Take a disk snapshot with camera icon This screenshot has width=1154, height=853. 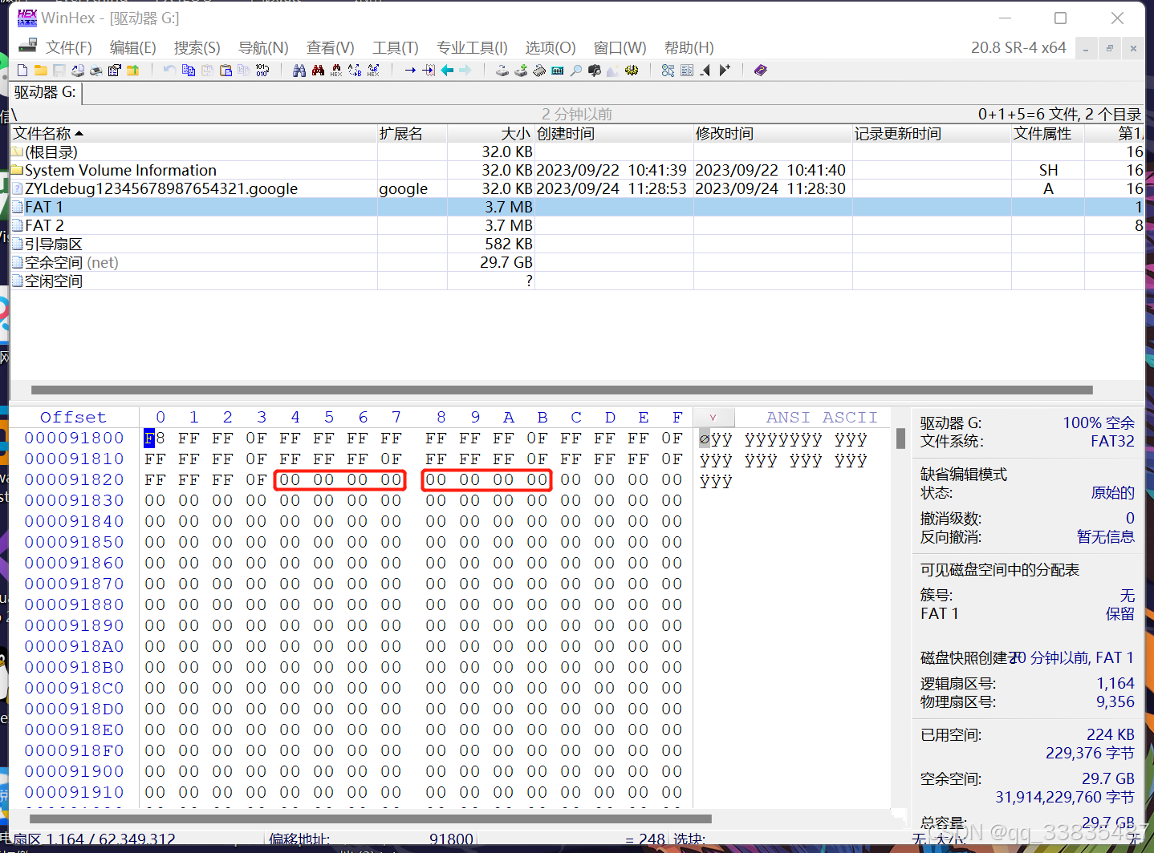tap(593, 71)
